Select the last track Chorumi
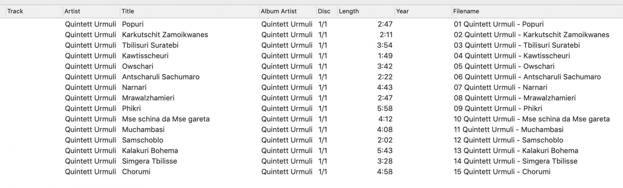The width and height of the screenshot is (623, 188). 136,172
